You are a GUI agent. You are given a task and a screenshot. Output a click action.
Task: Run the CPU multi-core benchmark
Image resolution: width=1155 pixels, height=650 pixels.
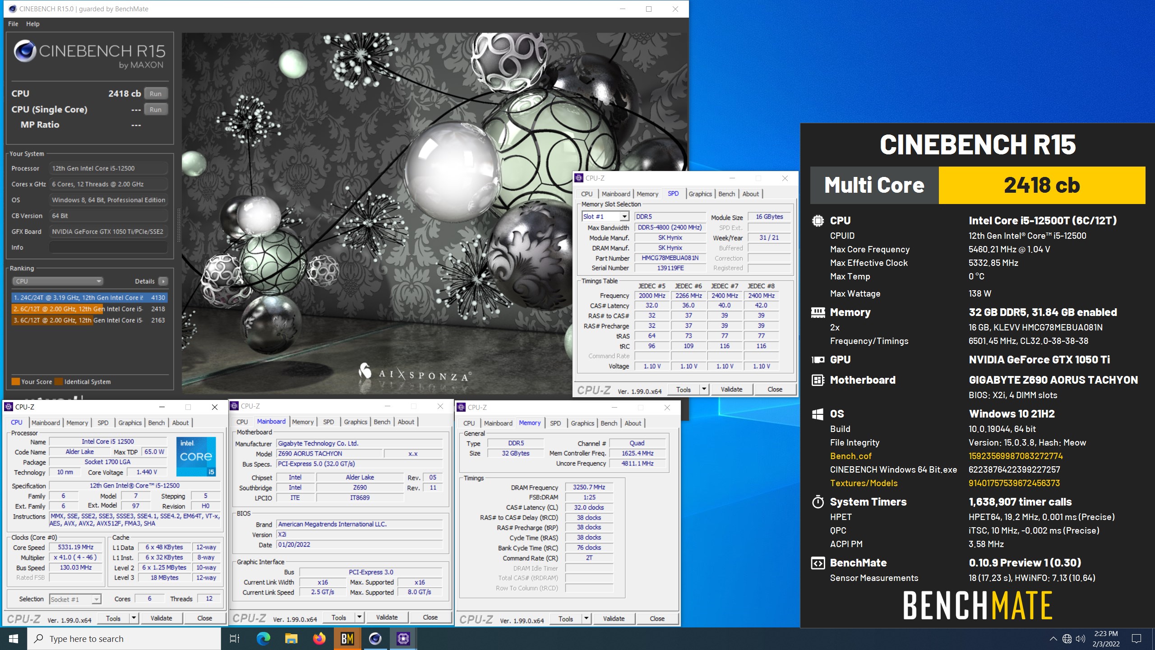click(156, 94)
